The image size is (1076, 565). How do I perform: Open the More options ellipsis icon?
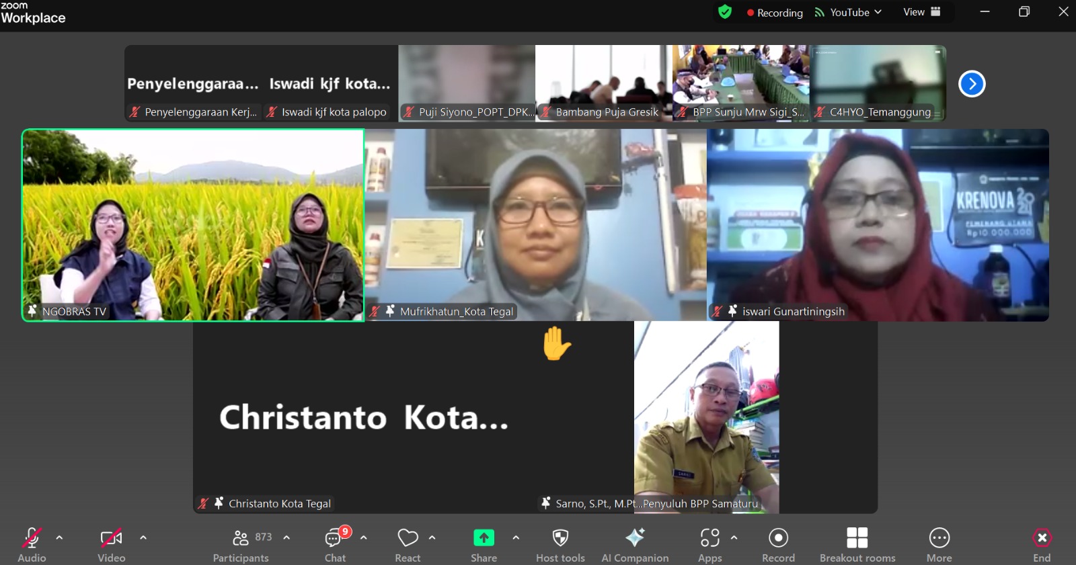(939, 537)
